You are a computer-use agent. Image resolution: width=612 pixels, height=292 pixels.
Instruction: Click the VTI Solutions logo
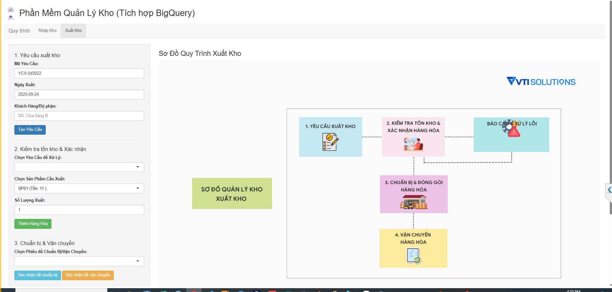tap(541, 82)
